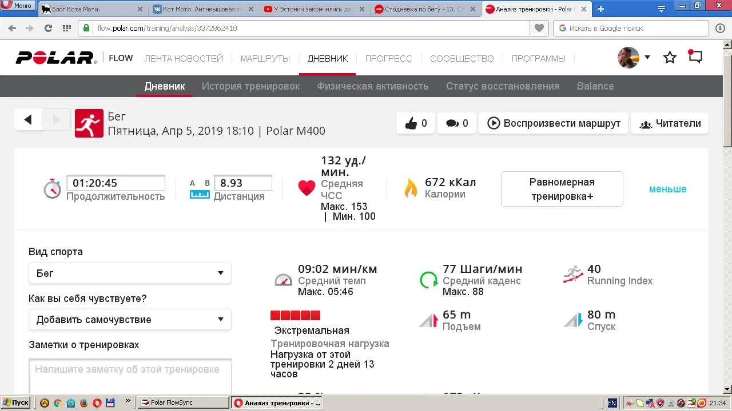Edit the distance field 8.93
The height and width of the screenshot is (411, 732).
pyautogui.click(x=243, y=183)
